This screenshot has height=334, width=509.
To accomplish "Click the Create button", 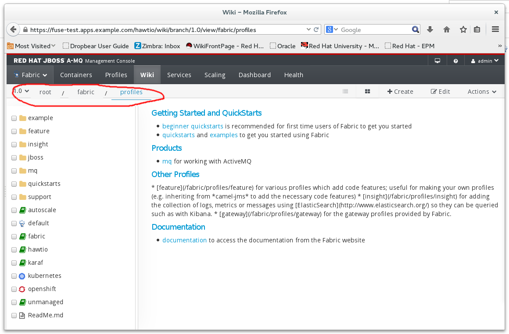I will 400,92.
